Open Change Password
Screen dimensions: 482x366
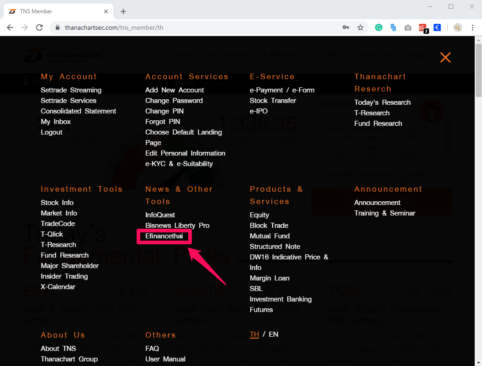pos(174,101)
